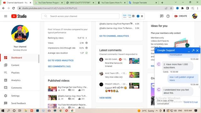Click the address bar URL
The height and width of the screenshot is (113, 201).
click(50, 8)
